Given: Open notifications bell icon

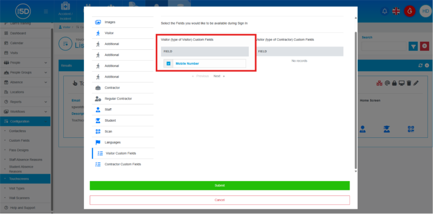Looking at the screenshot, I should click(x=385, y=11).
